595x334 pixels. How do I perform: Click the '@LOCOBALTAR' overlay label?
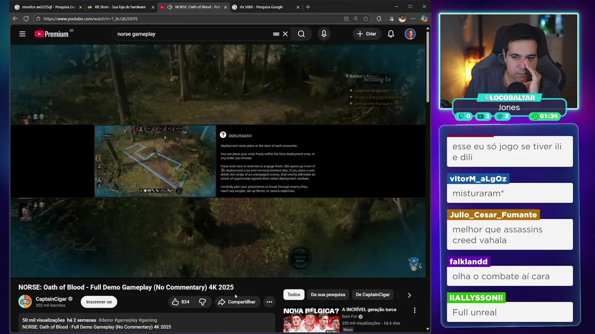click(x=509, y=98)
